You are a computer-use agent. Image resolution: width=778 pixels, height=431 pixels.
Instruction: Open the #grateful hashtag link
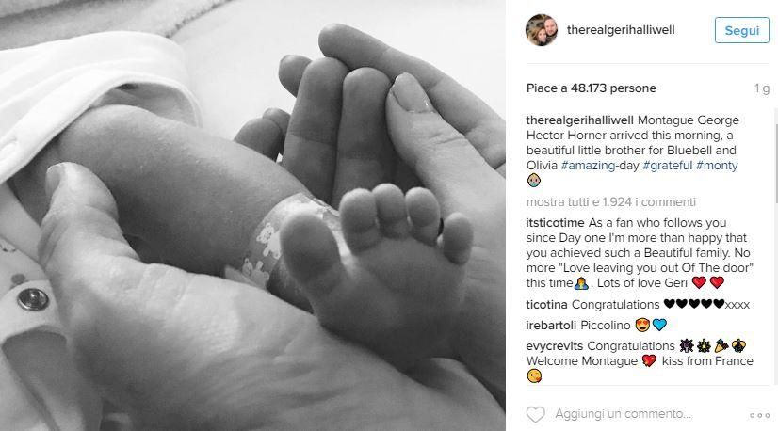(x=668, y=166)
